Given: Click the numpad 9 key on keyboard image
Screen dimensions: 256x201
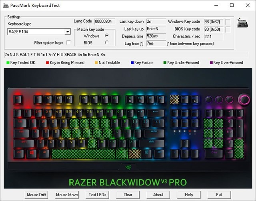Looking at the screenshot, I should [x=229, y=123].
